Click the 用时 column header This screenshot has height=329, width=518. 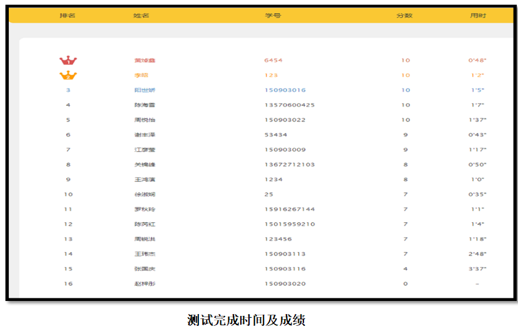coord(478,16)
